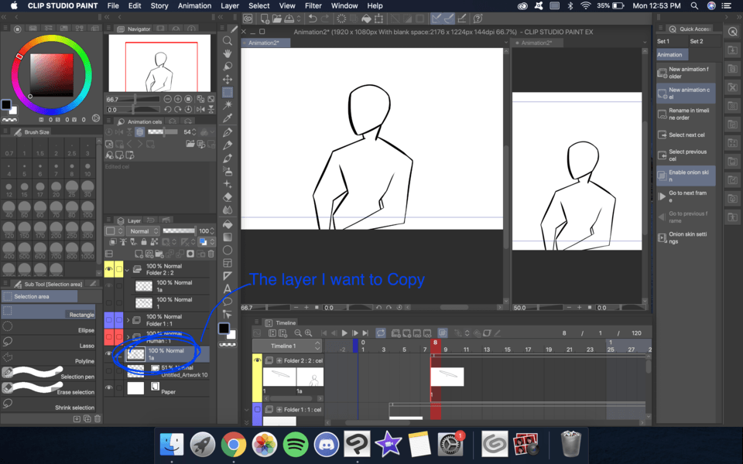Click the Spotify icon in dock

coord(296,444)
